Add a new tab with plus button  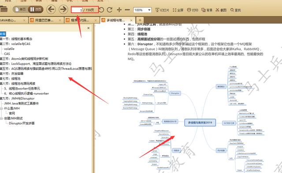click(140, 20)
